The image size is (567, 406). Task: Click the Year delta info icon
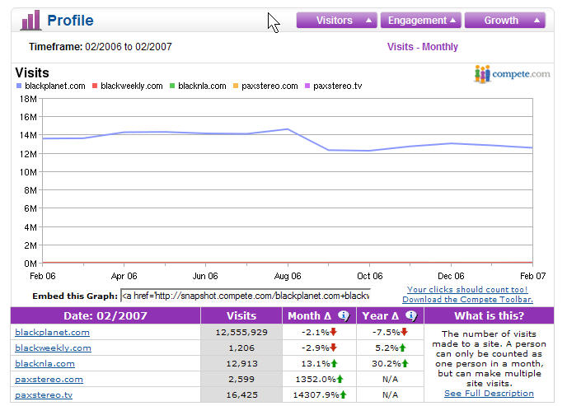coord(411,315)
